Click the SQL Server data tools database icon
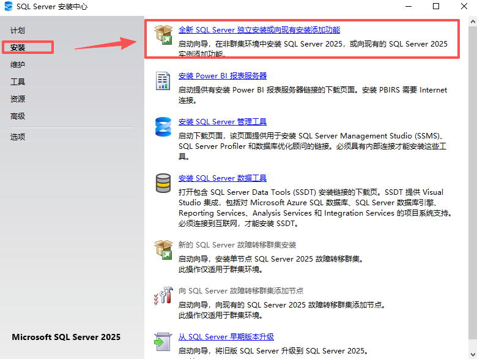The image size is (477, 359). pyautogui.click(x=163, y=183)
